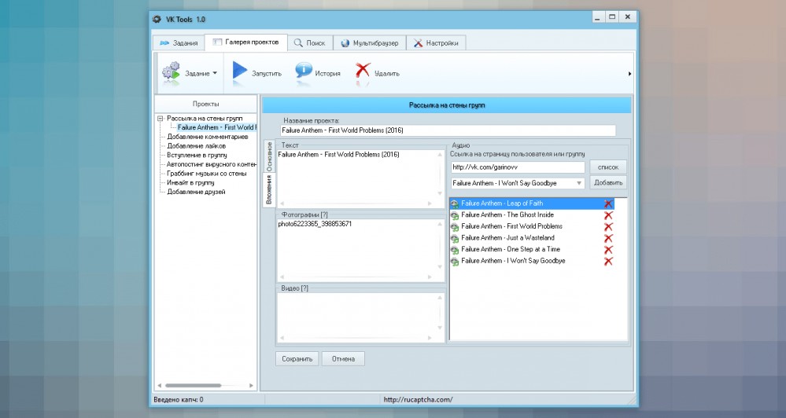Click audio icon beside Just a Wasteland
Screen dimensions: 786x418
[x=455, y=238]
